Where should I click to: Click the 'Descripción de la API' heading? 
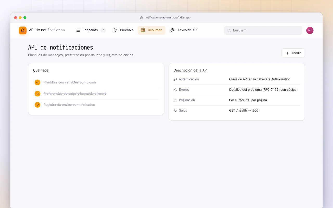(190, 70)
